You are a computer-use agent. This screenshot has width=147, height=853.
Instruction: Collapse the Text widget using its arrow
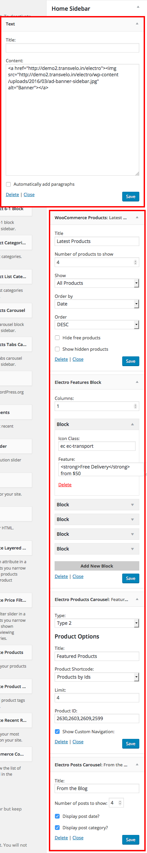137,24
